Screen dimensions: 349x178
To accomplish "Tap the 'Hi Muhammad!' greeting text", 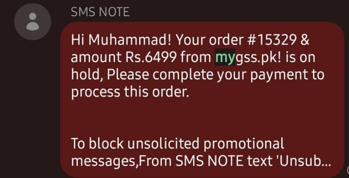I will click(x=122, y=40).
